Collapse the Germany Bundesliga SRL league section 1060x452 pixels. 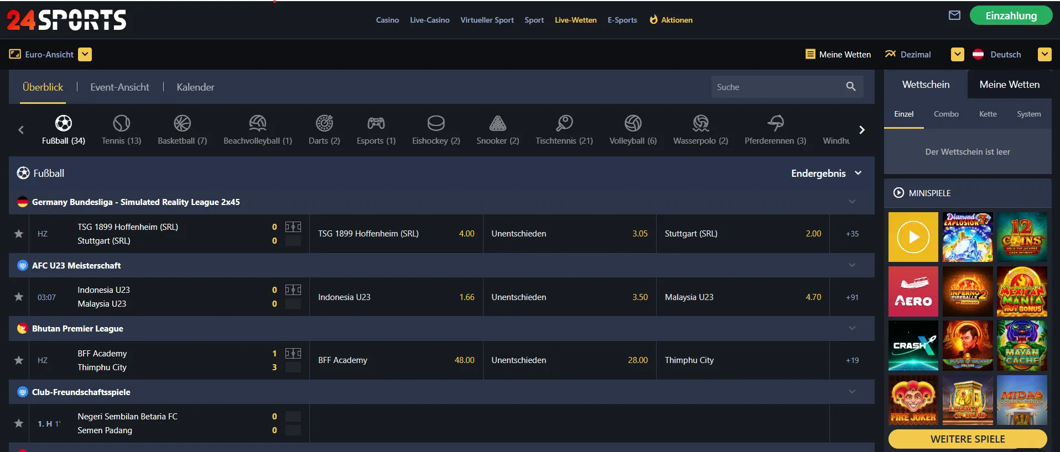pos(852,202)
